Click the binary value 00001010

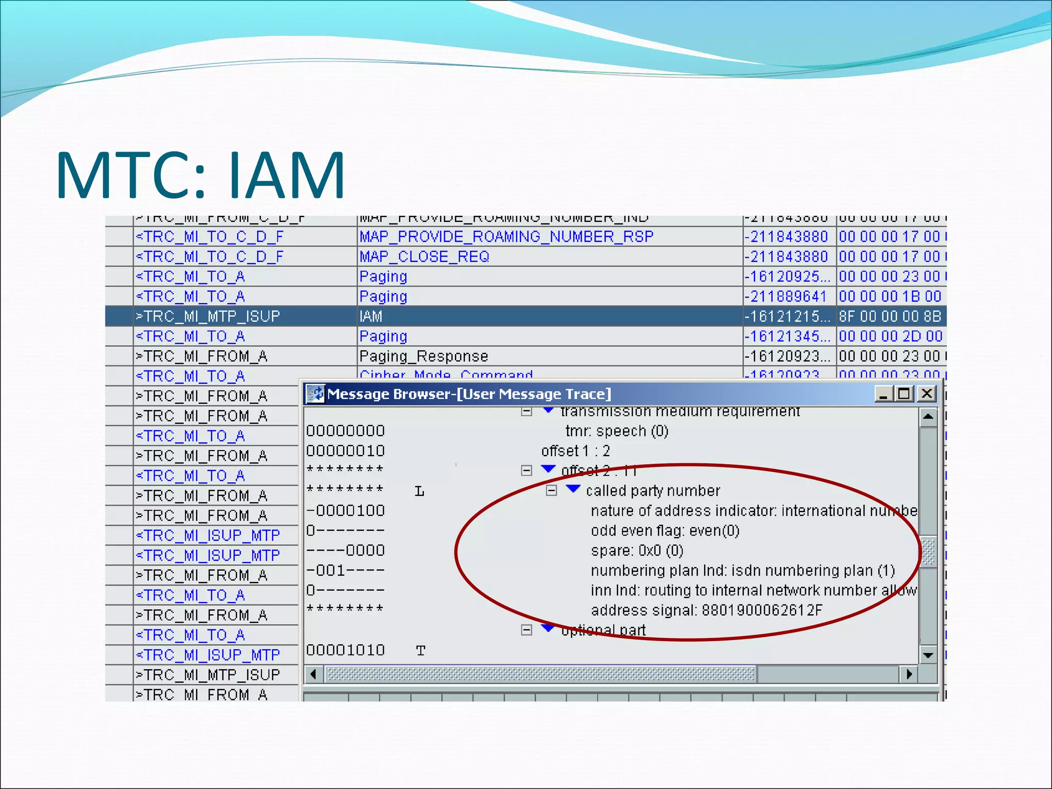[x=345, y=650]
